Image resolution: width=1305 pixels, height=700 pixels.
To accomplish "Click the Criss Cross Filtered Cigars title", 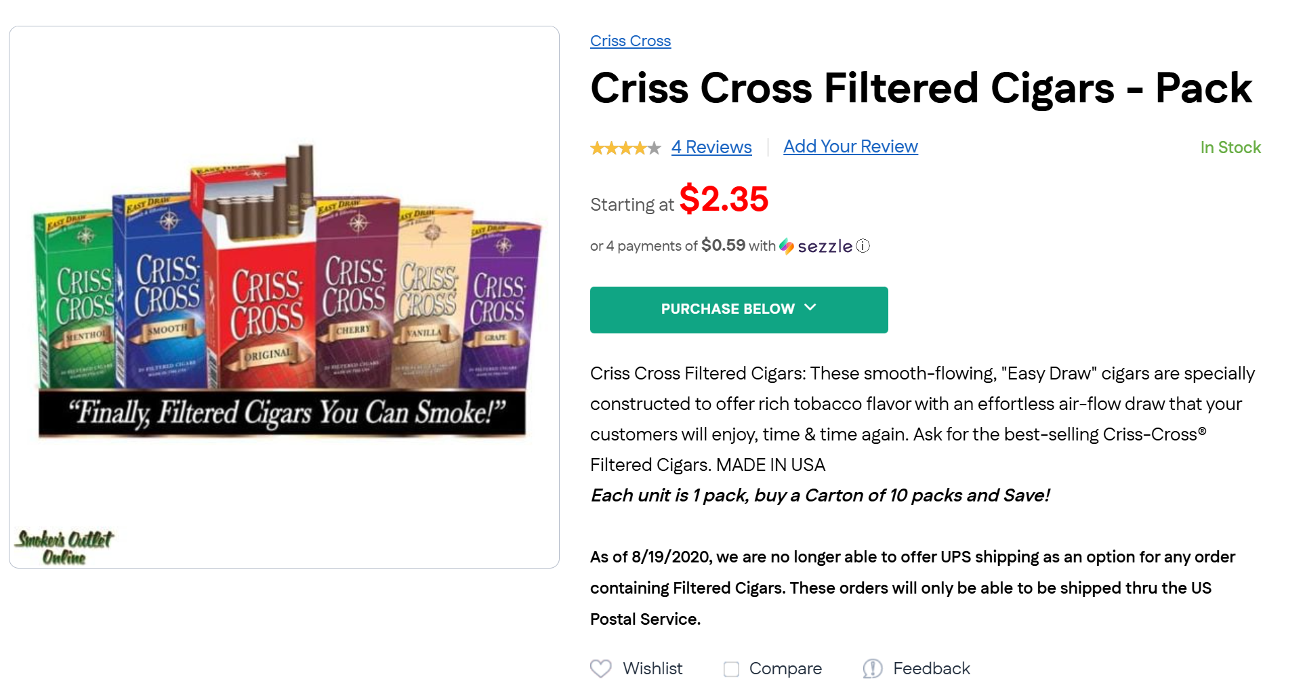I will tap(921, 88).
